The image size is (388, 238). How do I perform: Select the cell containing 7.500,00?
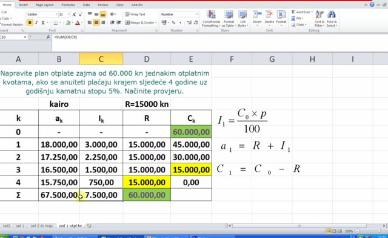click(x=101, y=195)
